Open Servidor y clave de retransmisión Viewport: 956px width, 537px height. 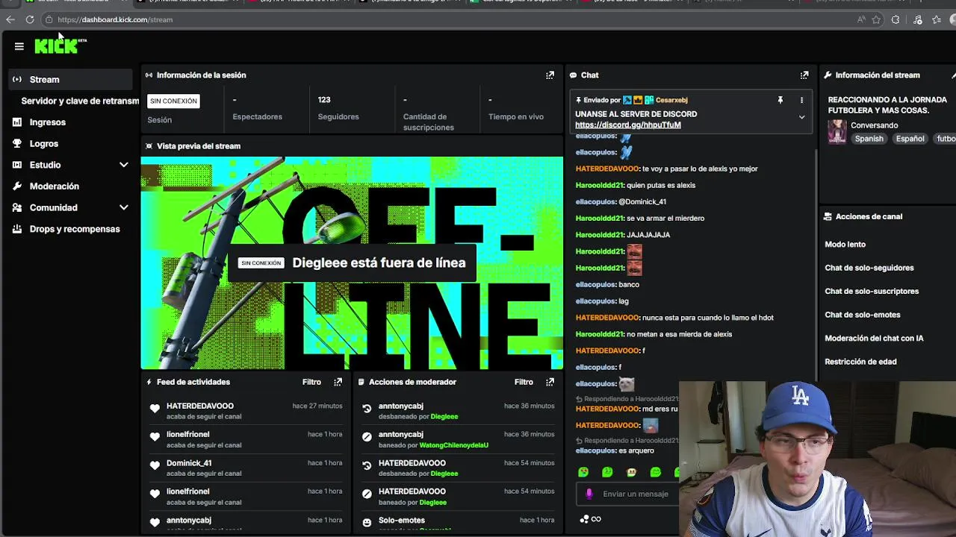click(80, 101)
